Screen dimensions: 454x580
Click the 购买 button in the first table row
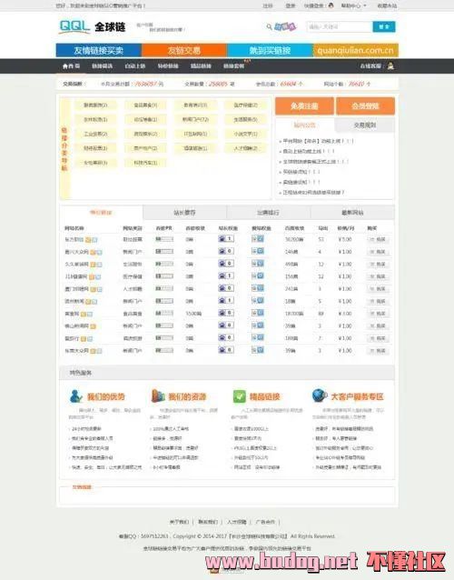tap(378, 239)
